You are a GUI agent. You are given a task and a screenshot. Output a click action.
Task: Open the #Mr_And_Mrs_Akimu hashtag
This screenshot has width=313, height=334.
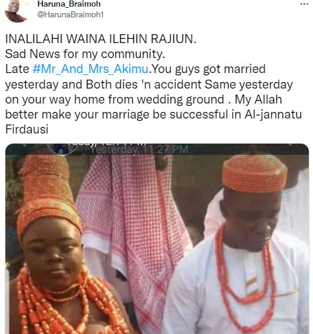pos(91,69)
